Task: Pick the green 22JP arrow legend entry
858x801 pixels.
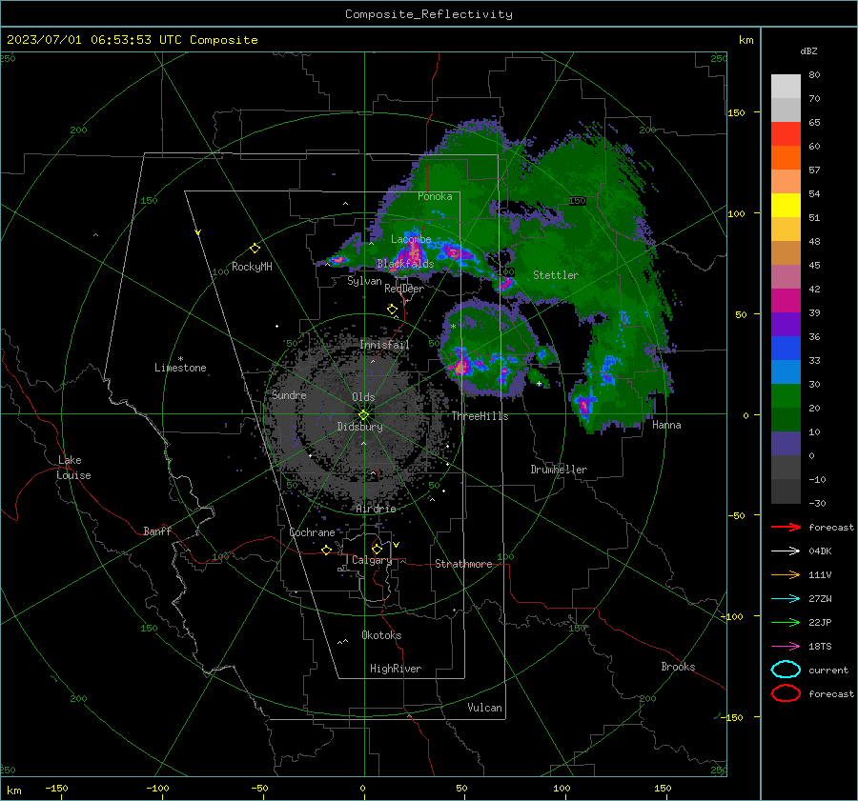Action: click(786, 622)
